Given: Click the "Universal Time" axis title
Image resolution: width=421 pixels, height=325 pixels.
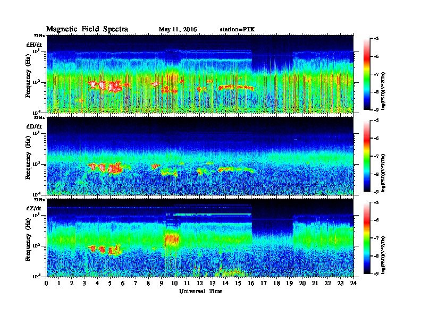Looking at the screenshot, I should [201, 291].
